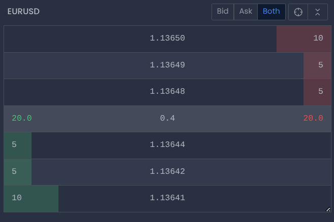Click green volume bar at 1.13644

(x=18, y=145)
